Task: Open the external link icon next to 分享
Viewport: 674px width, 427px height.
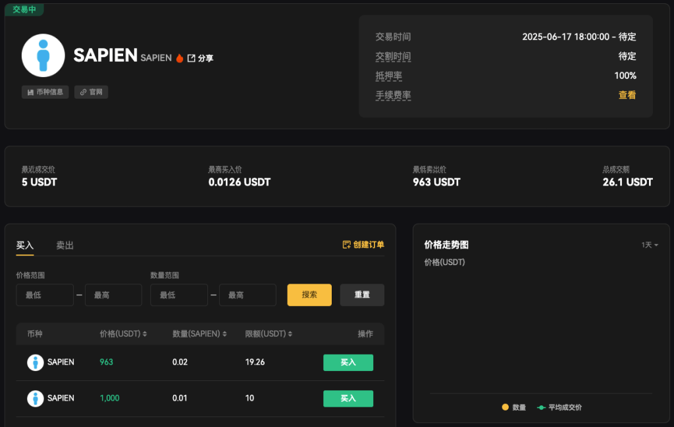Action: pos(192,57)
